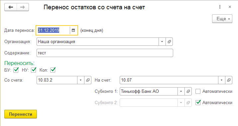Open the Организация record via its open icon
Viewport: 238px width, 126px height.
pos(169,41)
